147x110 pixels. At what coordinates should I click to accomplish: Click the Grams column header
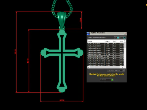tap(108, 41)
